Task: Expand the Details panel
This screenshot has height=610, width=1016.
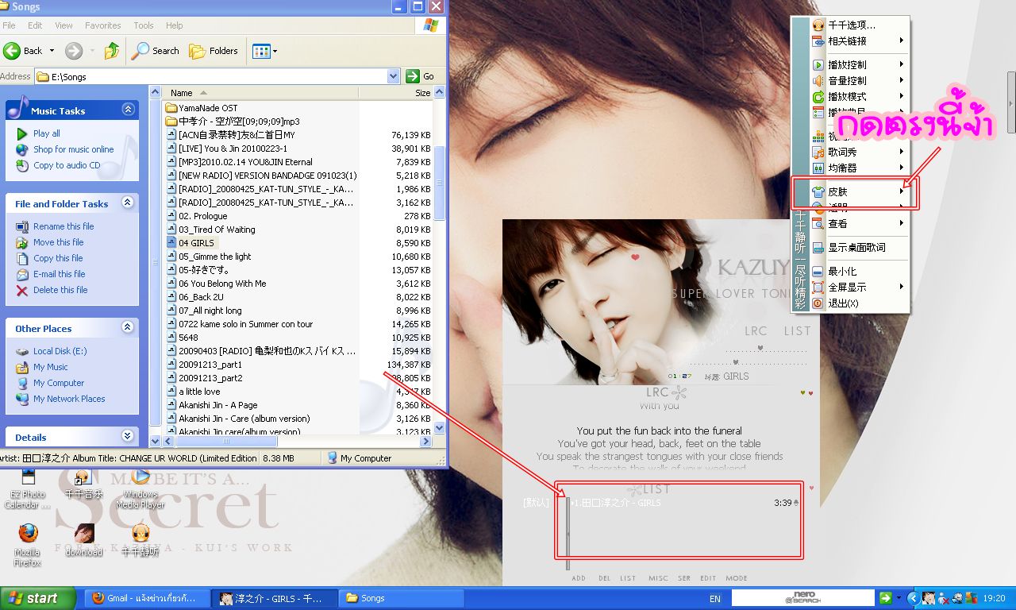Action: (x=128, y=436)
